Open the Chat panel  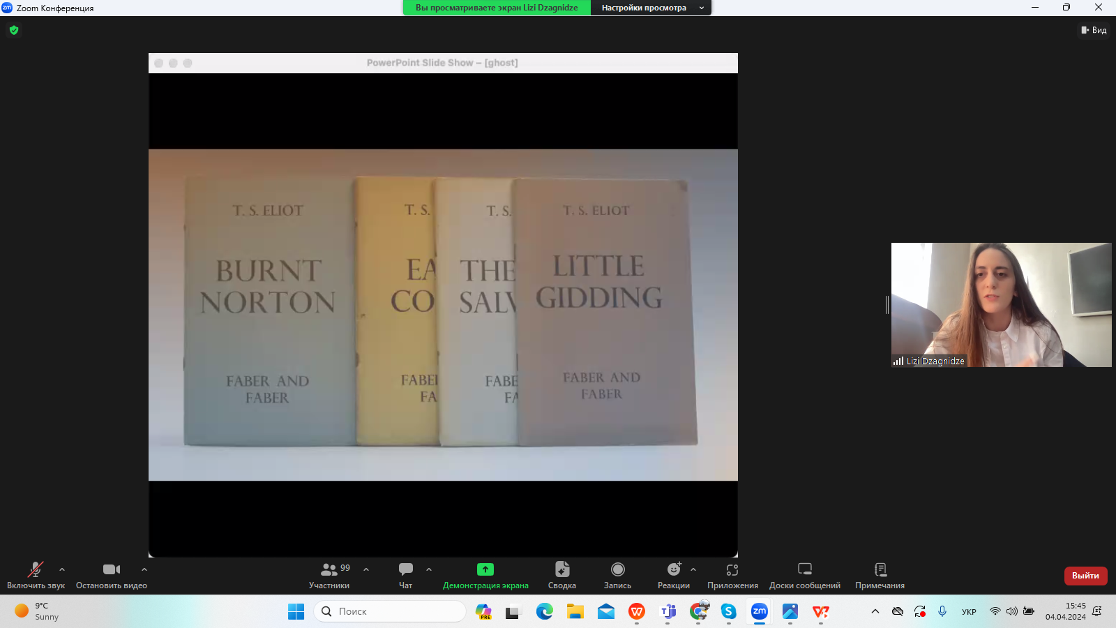[405, 575]
